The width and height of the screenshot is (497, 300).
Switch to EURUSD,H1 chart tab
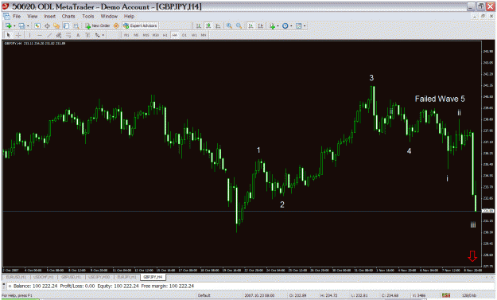pyautogui.click(x=15, y=277)
